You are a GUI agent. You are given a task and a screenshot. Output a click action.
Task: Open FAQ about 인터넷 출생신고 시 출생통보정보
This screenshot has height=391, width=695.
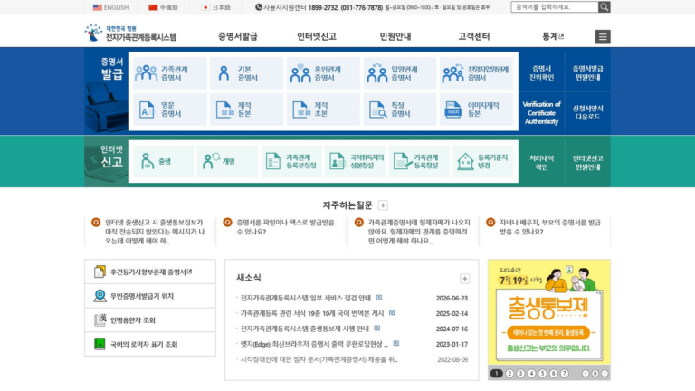(155, 232)
